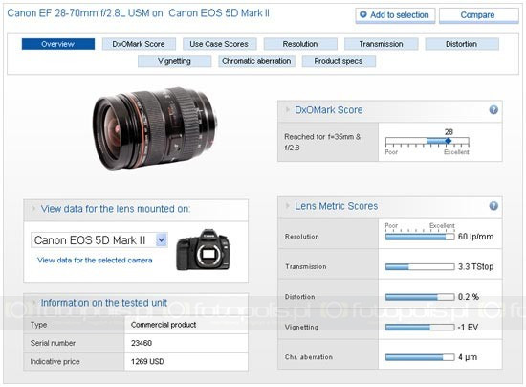Click the 'Chr. aberration' metric row label
526x387 pixels.
(x=309, y=357)
